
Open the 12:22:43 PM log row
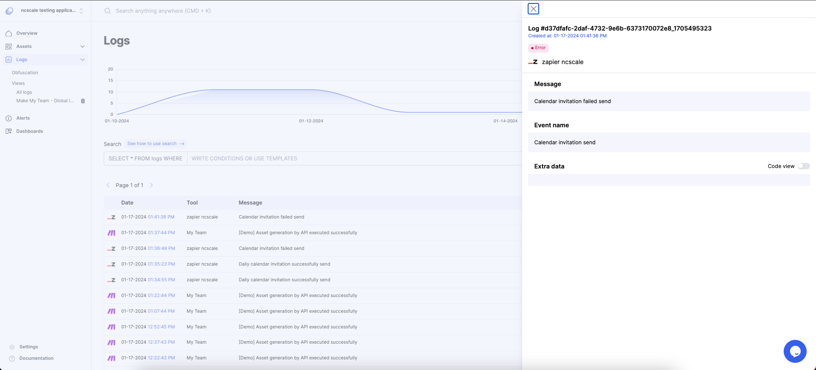click(x=313, y=358)
